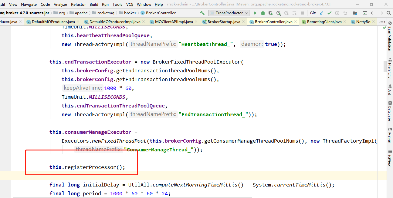The image size is (393, 198).
Task: Open the Run Anything console icon
Action: [x=365, y=13]
